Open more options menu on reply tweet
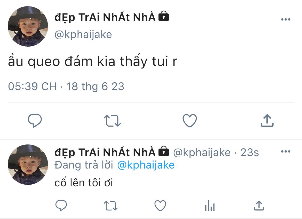The height and width of the screenshot is (219, 302). coord(286,151)
